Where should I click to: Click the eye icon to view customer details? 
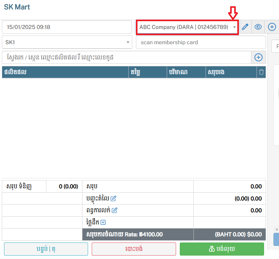[x=258, y=27]
